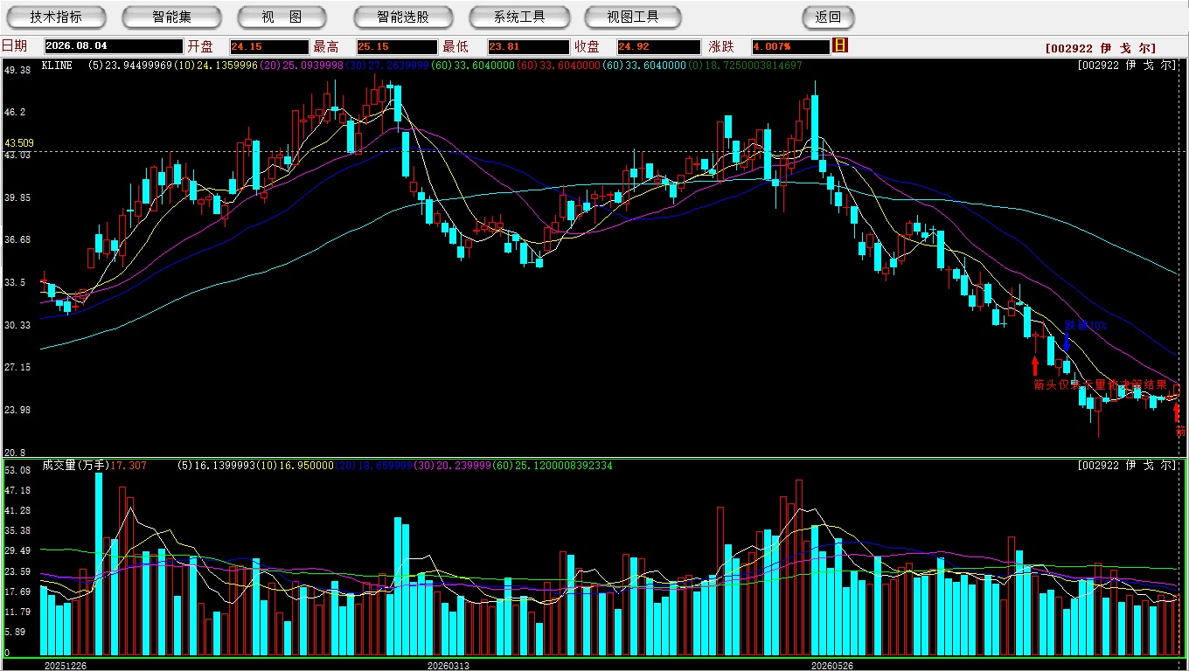1189x671 pixels.
Task: Click the 成交量(万手) volume indicator label
Action: click(x=76, y=466)
